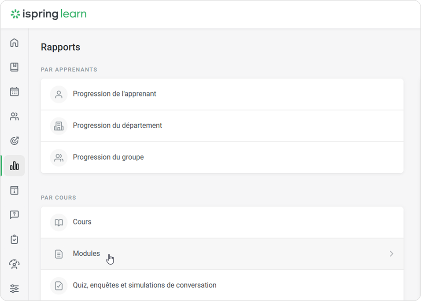
Task: Open the headset support icon in sidebar
Action: pos(15,264)
